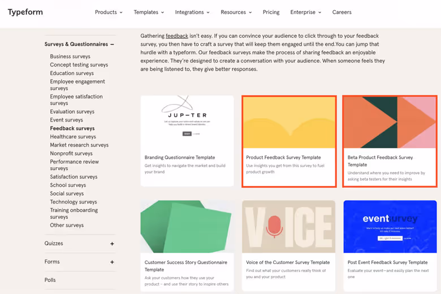Open the Typeform logo home link
This screenshot has height=294, width=441.
click(25, 12)
